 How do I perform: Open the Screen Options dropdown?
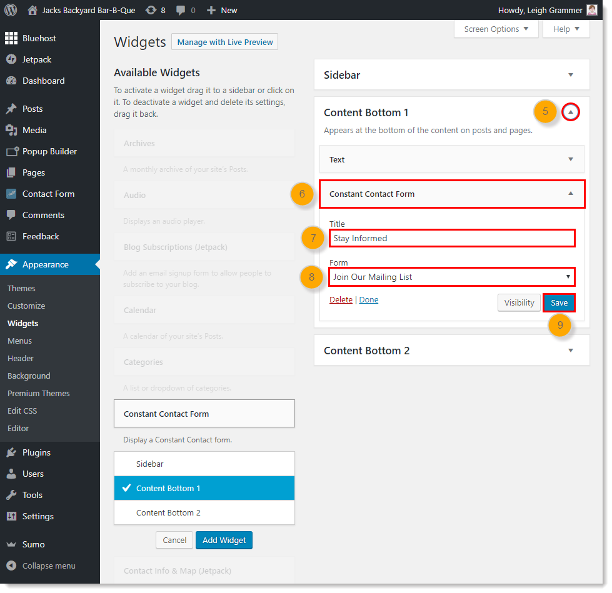click(x=496, y=29)
